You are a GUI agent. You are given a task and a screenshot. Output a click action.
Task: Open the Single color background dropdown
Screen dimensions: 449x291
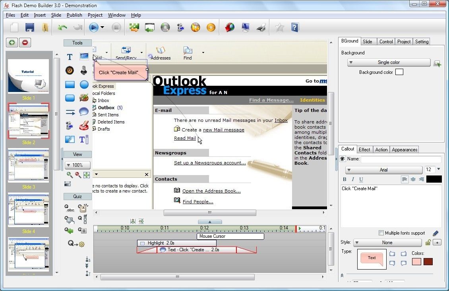[389, 62]
